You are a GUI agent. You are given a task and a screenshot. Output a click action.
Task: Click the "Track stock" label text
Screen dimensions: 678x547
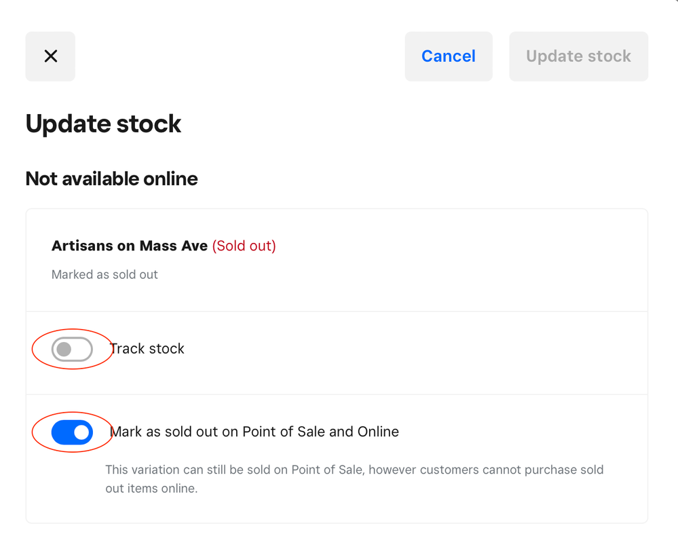[x=148, y=349]
